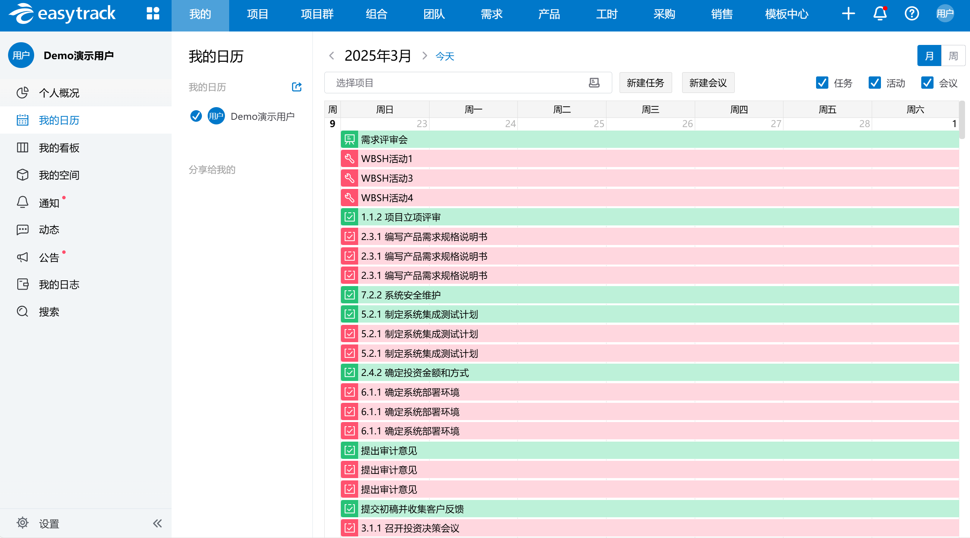The image size is (970, 538).
Task: Uncheck the 任务 filter checkbox
Action: (822, 83)
